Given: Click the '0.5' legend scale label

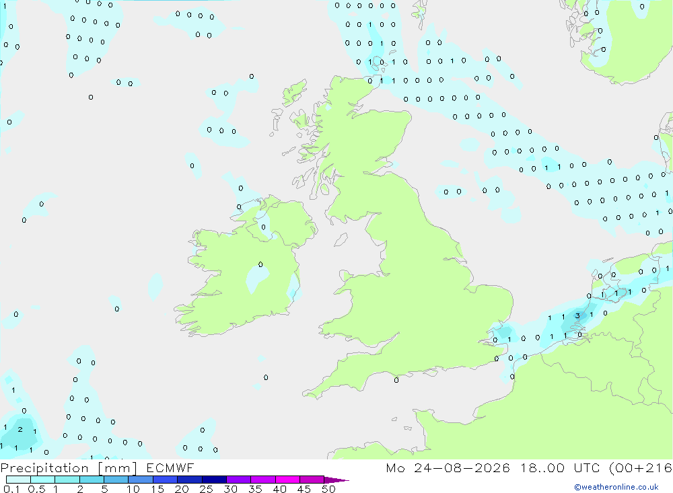Looking at the screenshot, I should pos(36,489).
